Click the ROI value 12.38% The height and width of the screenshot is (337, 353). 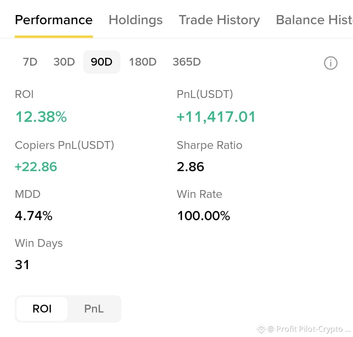(x=41, y=117)
